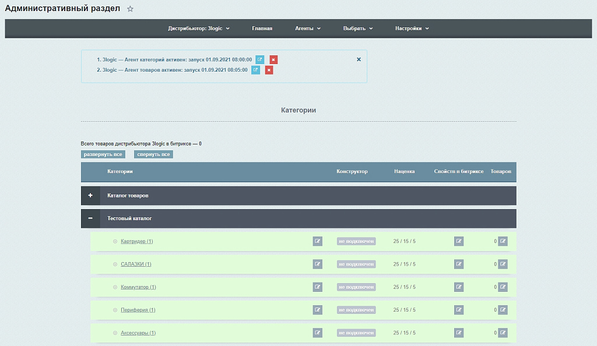Delete the category agent with red button
597x346 pixels.
pyautogui.click(x=273, y=59)
